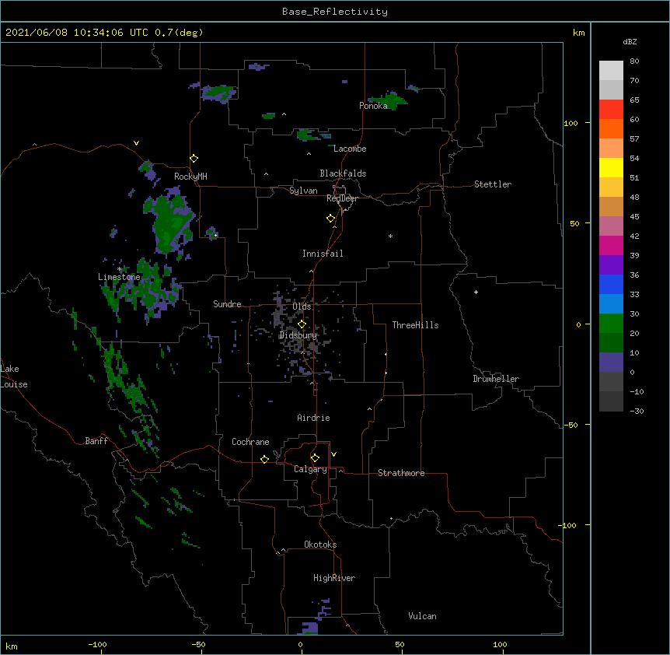Viewport: 670px width, 655px height.
Task: Click the orange 60 dBZ legend swatch
Action: click(x=611, y=128)
